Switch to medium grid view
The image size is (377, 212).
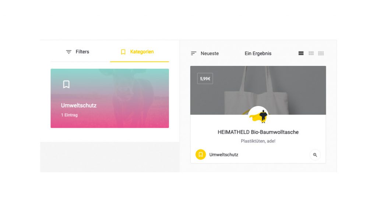coord(311,53)
